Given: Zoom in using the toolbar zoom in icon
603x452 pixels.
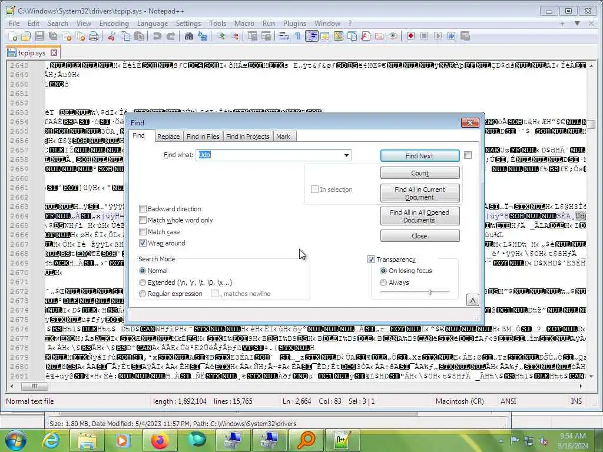Looking at the screenshot, I should click(x=221, y=36).
